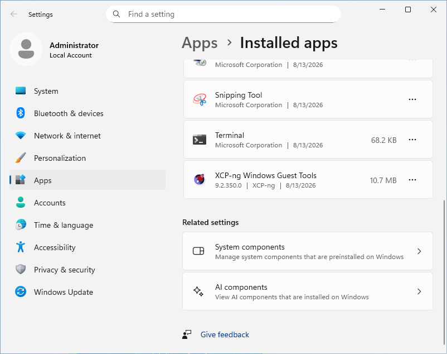447x354 pixels.
Task: Expand System components chevron
Action: click(x=419, y=251)
